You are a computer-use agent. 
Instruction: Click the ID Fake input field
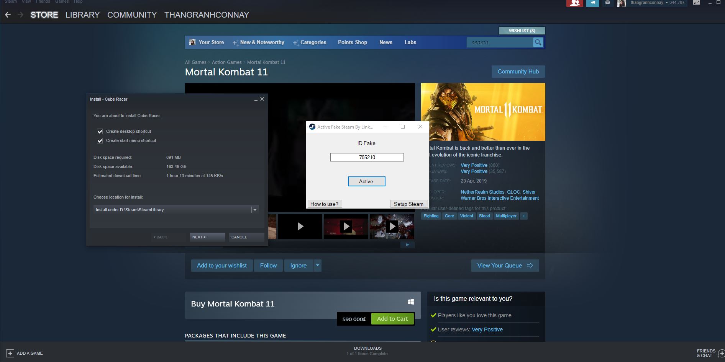367,157
